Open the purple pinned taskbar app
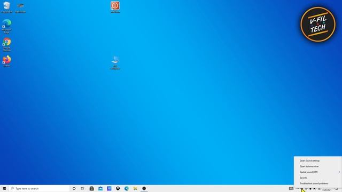The height and width of the screenshot is (192, 342). pyautogui.click(x=109, y=188)
